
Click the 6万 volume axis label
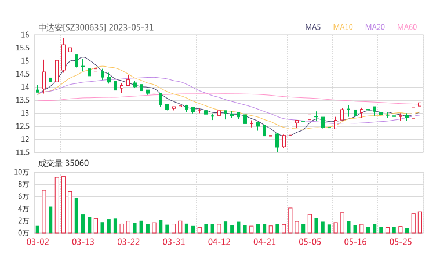tap(24, 196)
